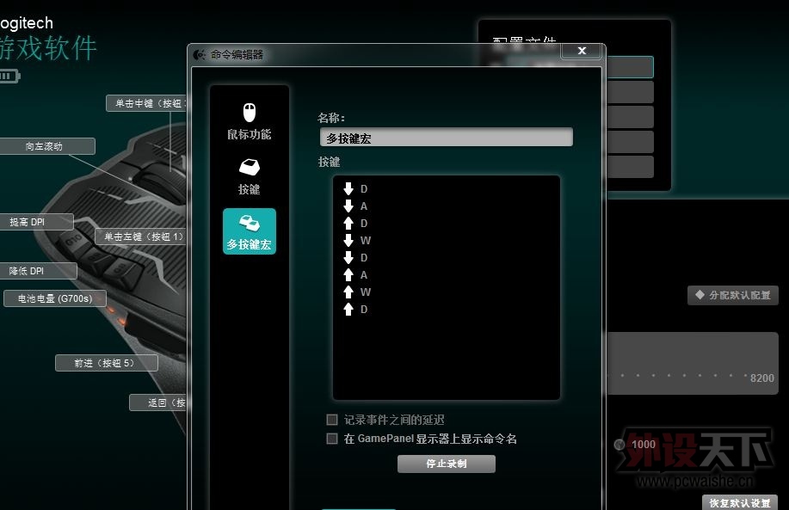This screenshot has height=510, width=789.
Task: Select the 1000 report rate radio option
Action: point(619,445)
